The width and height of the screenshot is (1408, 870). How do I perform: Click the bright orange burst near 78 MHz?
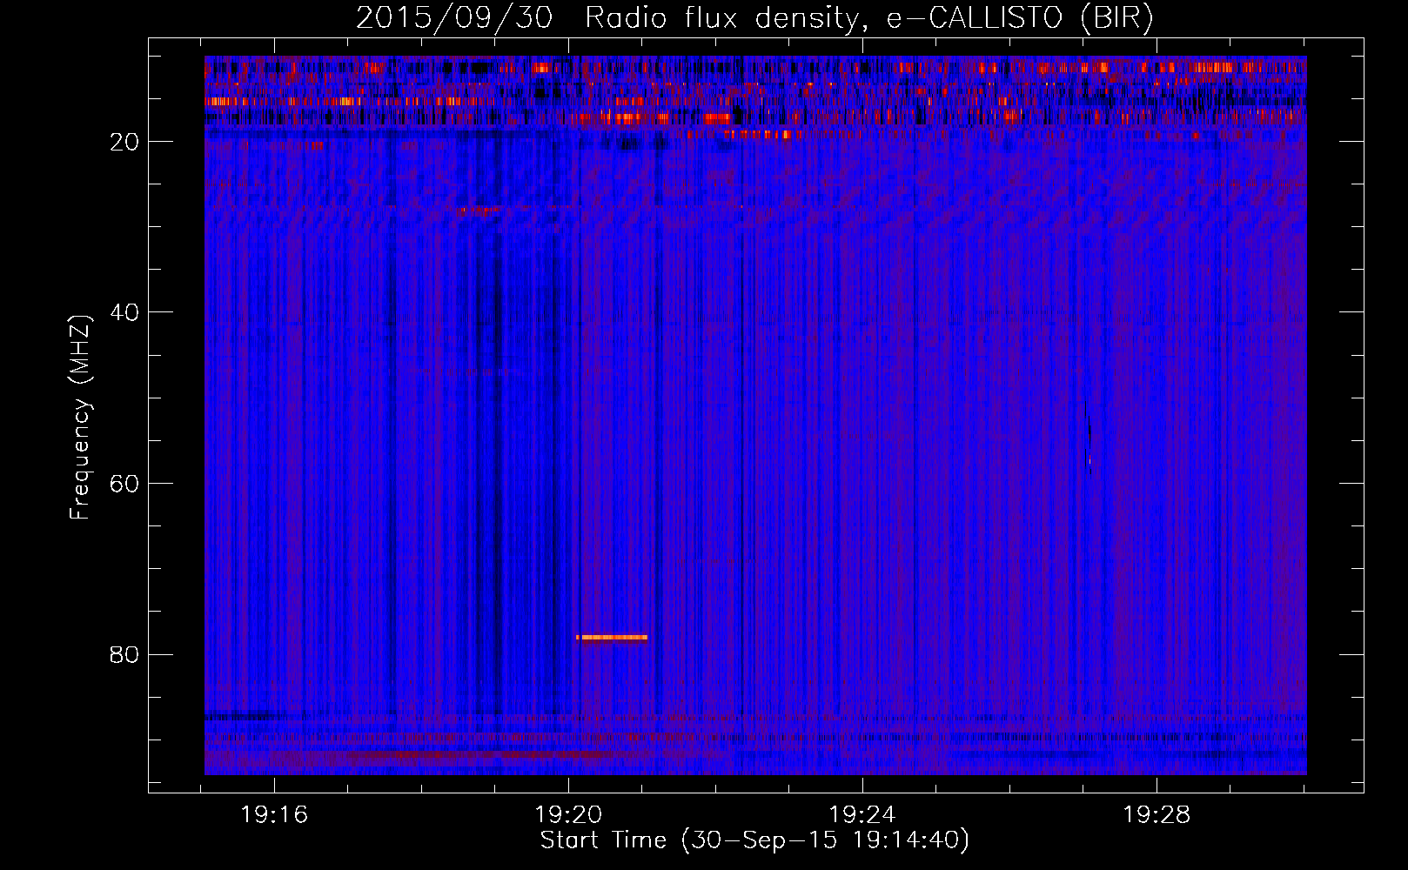[x=612, y=637]
